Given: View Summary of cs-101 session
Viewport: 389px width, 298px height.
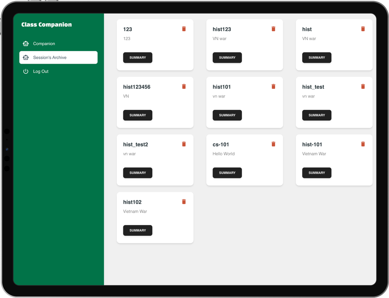Looking at the screenshot, I should [x=227, y=173].
